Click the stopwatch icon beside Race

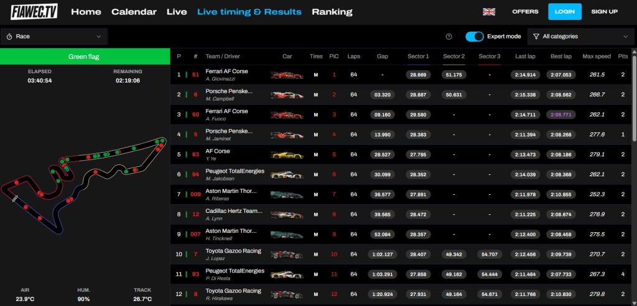9,37
